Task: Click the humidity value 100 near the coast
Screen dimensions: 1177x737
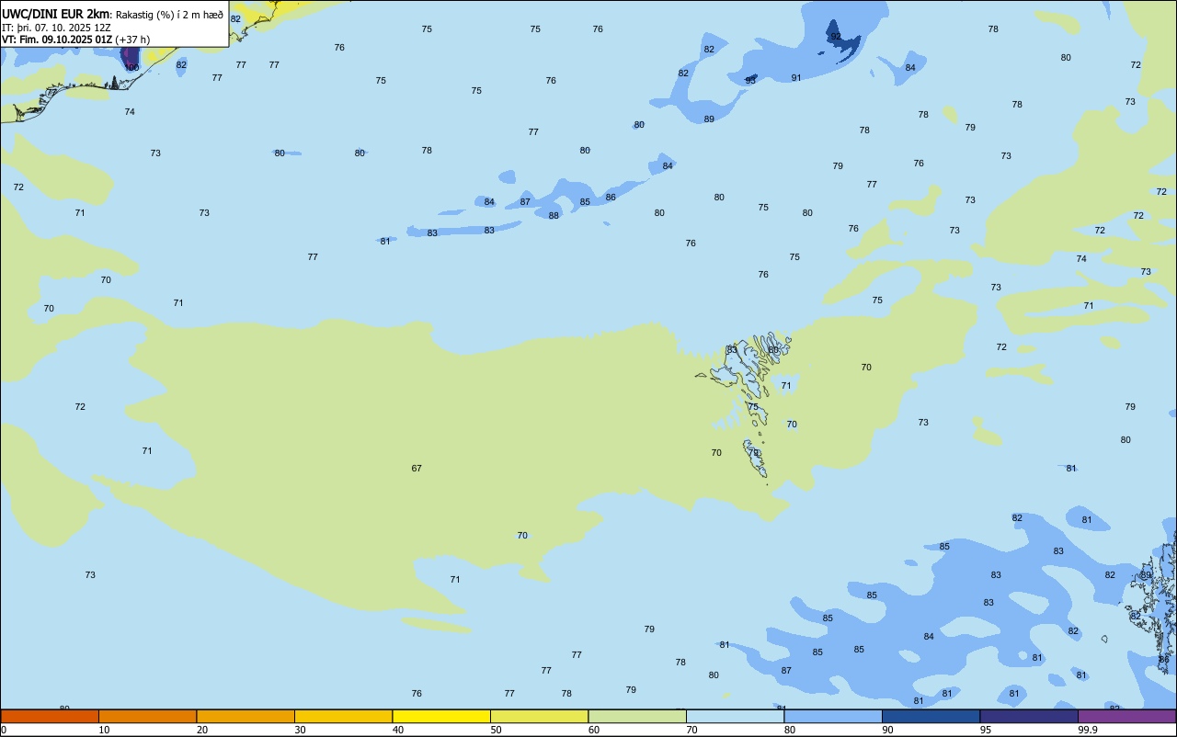Action: 132,68
